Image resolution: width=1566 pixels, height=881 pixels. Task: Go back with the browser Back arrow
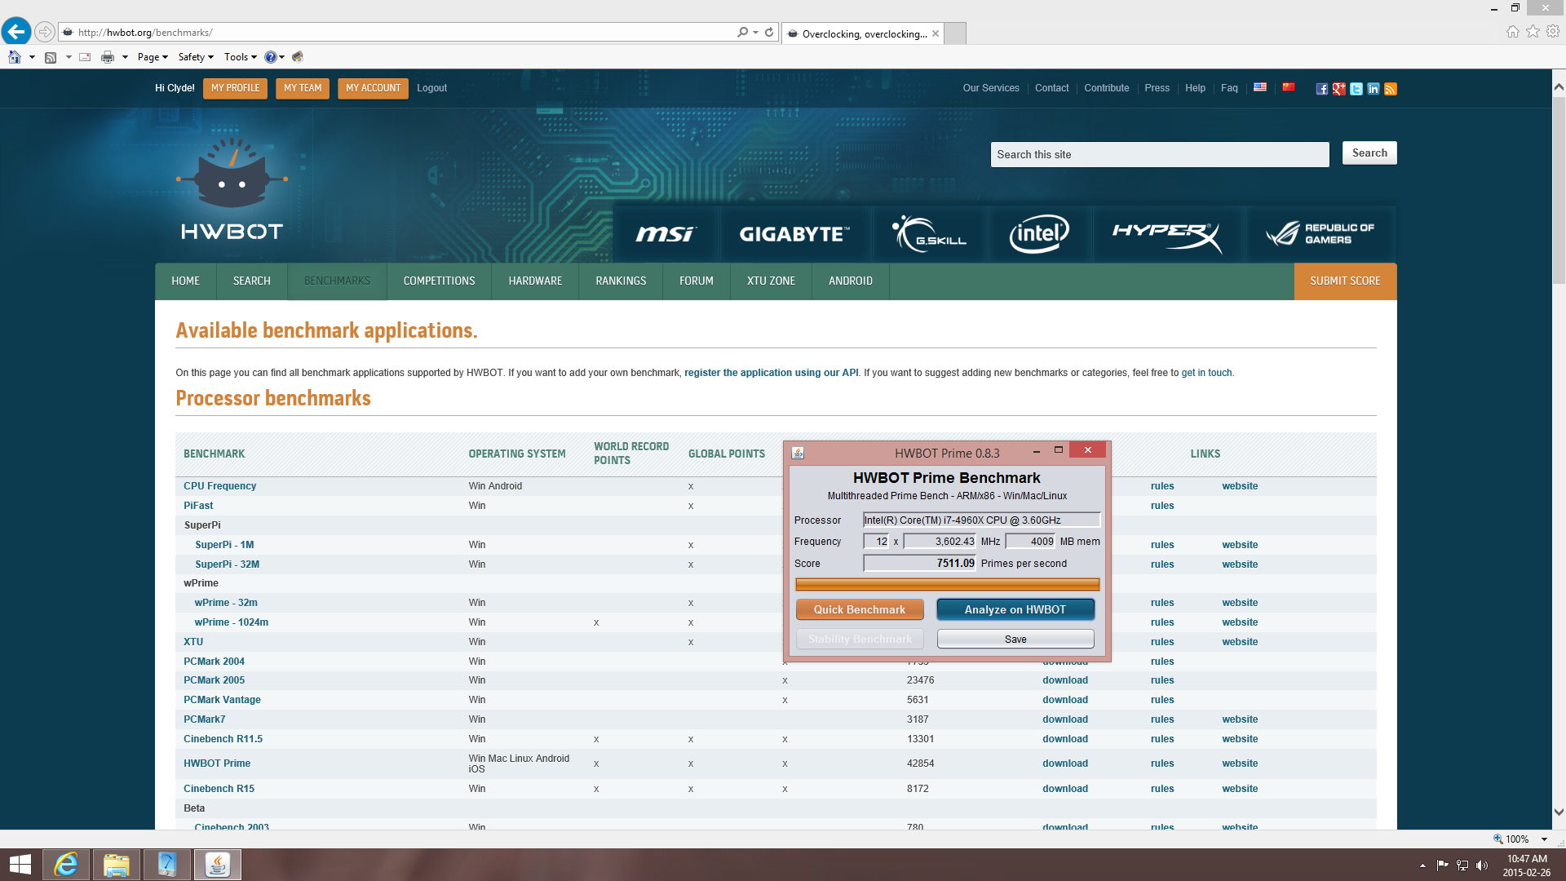click(16, 32)
